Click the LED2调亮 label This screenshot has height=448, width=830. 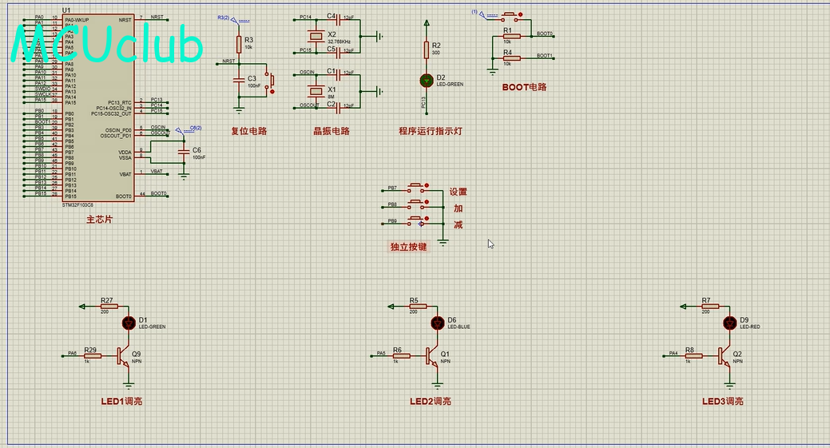(x=431, y=402)
